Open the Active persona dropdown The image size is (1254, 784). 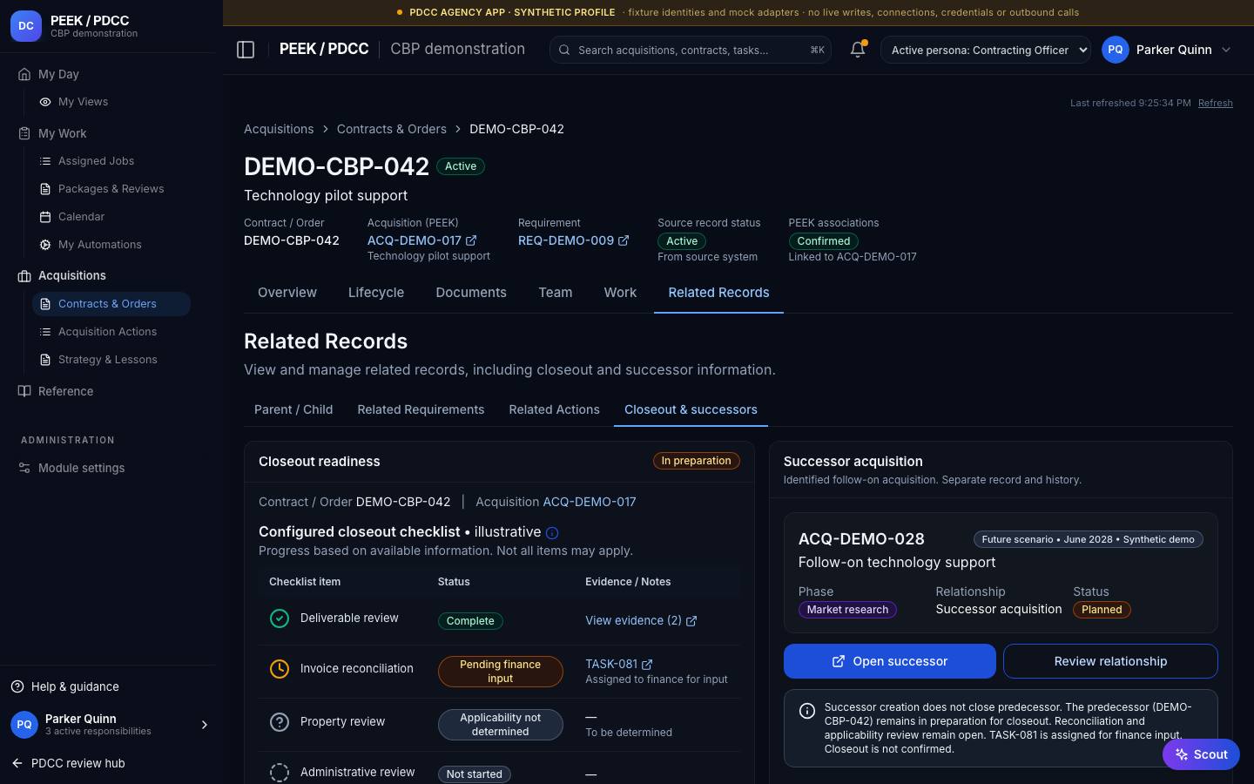click(986, 50)
